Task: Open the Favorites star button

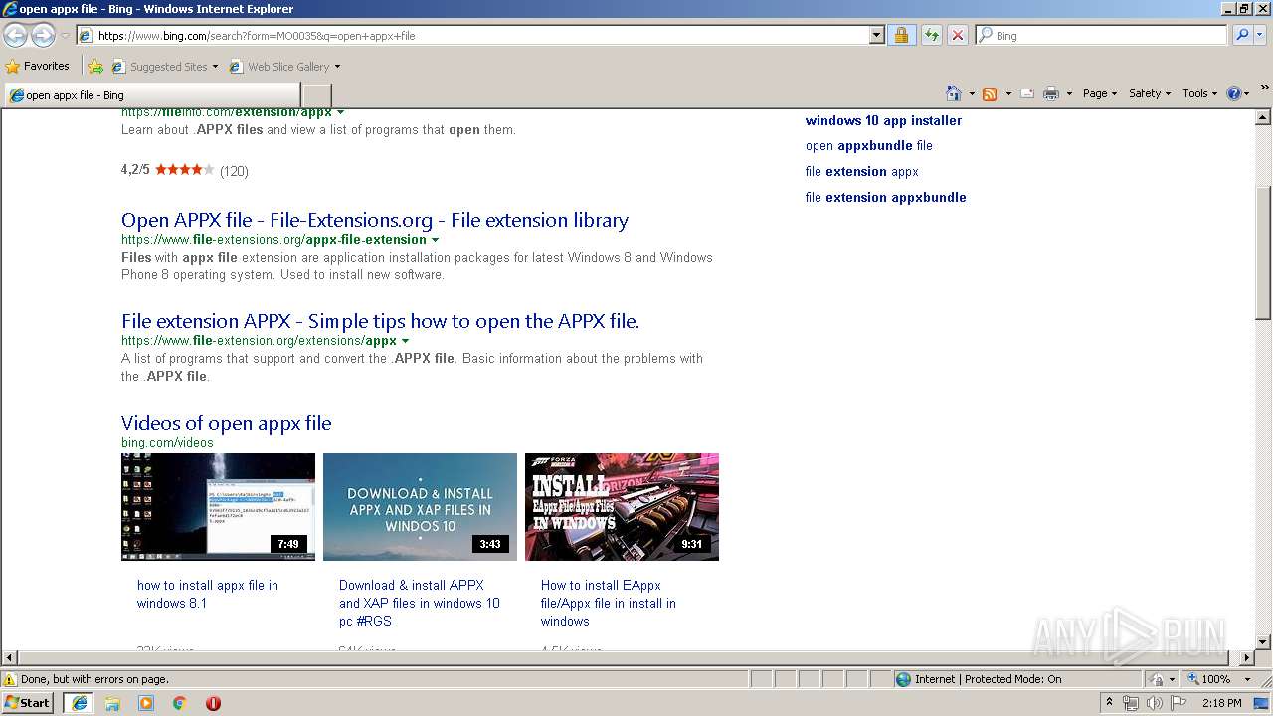Action: [x=38, y=66]
